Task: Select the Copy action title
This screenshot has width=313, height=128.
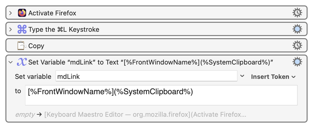Action: click(x=36, y=46)
